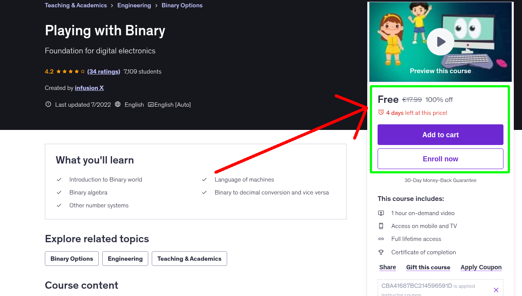522x296 pixels.
Task: Click the Enroll now button
Action: [440, 158]
